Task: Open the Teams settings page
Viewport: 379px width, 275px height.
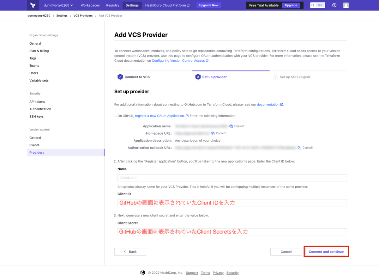Action: 34,66
